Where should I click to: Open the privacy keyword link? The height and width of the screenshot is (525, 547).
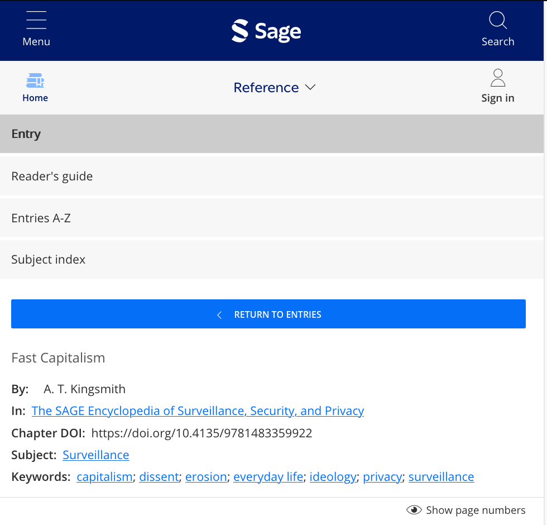pos(382,477)
